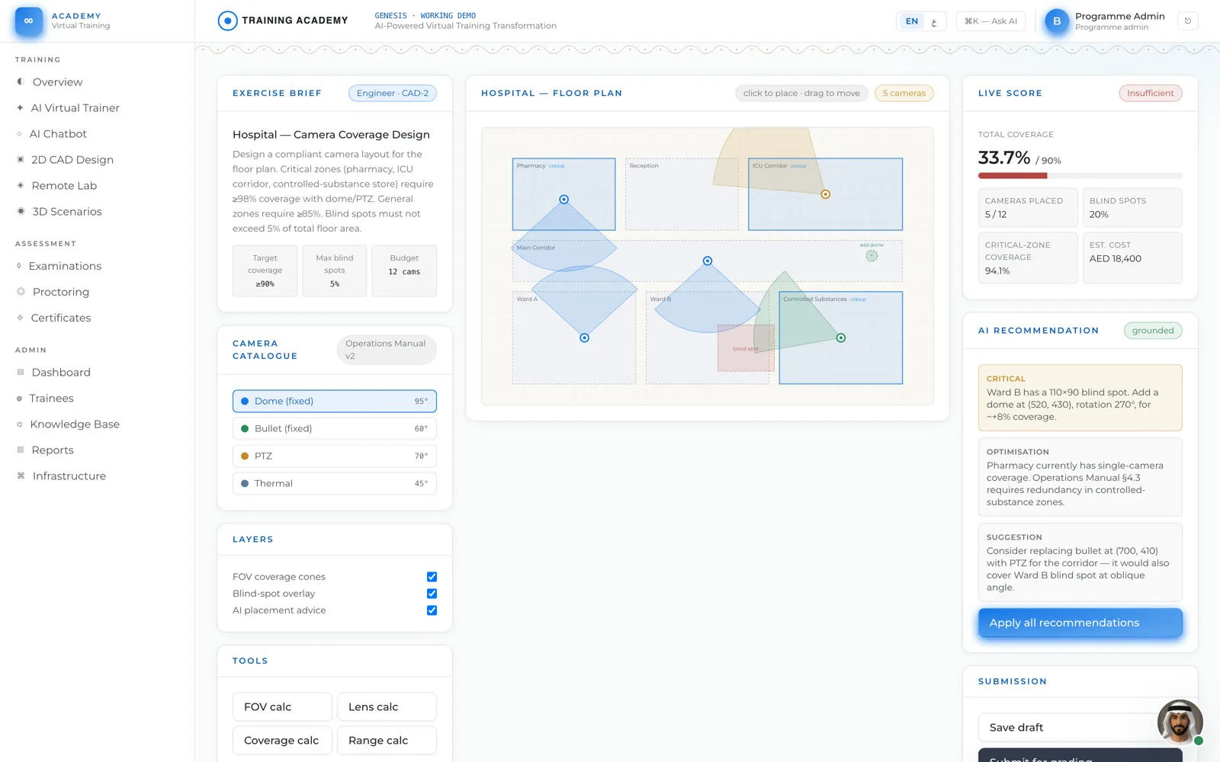
Task: Select the green camera in Controlled Substances
Action: [840, 338]
